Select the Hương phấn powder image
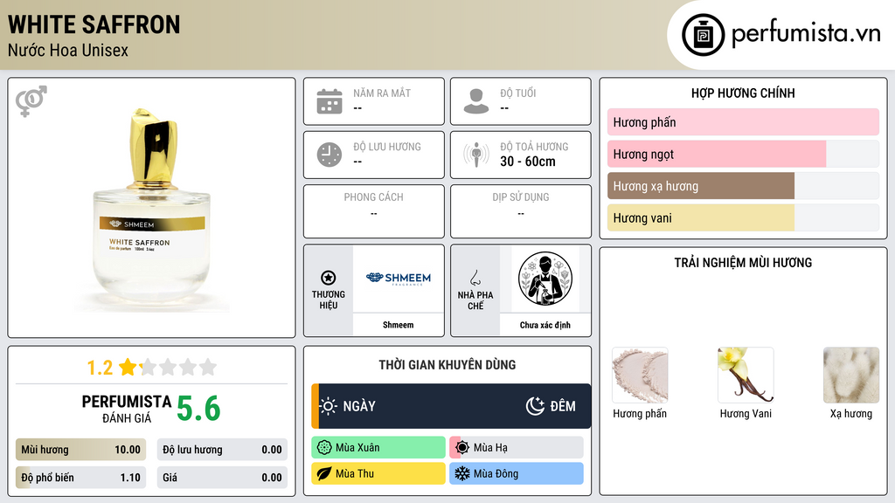The image size is (895, 503). click(x=640, y=376)
